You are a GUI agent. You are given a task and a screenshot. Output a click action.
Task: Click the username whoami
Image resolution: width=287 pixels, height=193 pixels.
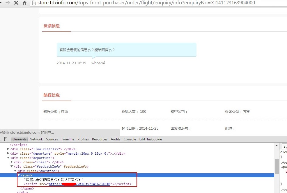click(x=98, y=63)
